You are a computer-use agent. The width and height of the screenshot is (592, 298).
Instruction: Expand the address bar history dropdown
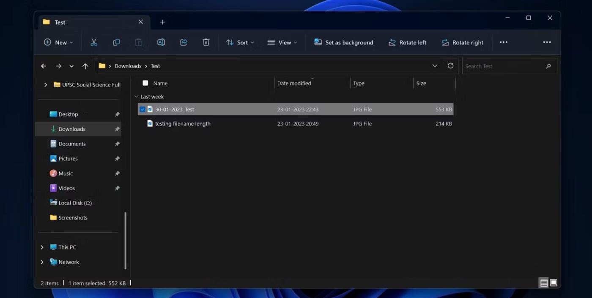pos(435,66)
